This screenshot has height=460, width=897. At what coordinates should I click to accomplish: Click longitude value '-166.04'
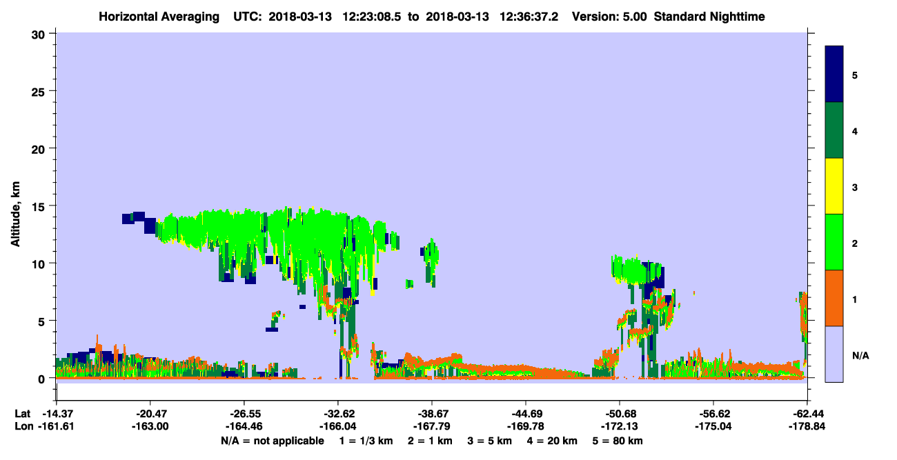337,426
